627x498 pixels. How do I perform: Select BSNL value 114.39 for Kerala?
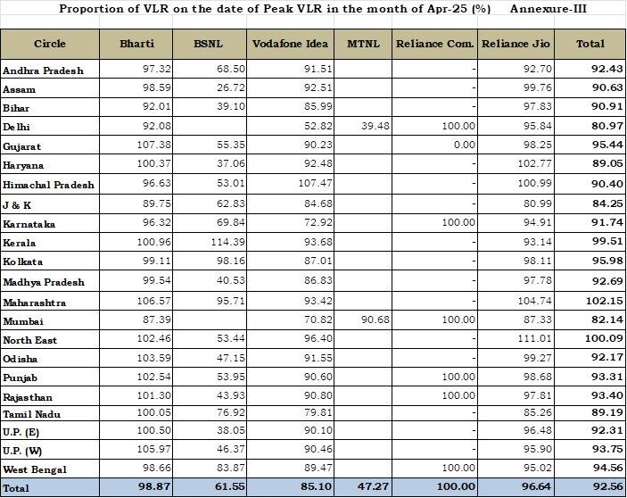228,242
